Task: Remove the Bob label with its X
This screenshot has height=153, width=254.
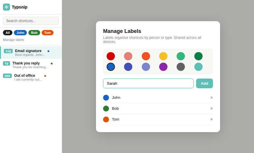Action: click(x=211, y=109)
